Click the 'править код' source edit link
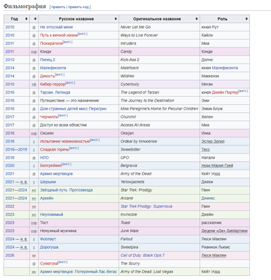Viewport: 271px width, 280px height. click(79, 7)
